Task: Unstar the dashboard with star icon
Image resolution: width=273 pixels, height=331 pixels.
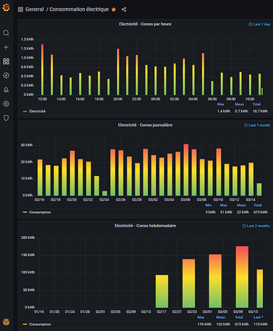Action: (114, 9)
